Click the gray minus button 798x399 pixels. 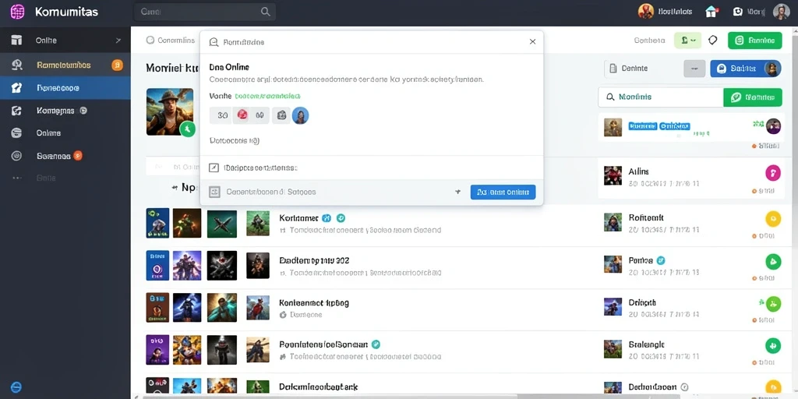694,69
